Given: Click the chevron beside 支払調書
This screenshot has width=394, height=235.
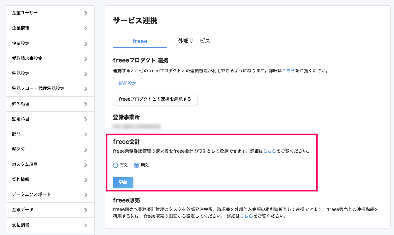Looking at the screenshot, I should point(86,225).
